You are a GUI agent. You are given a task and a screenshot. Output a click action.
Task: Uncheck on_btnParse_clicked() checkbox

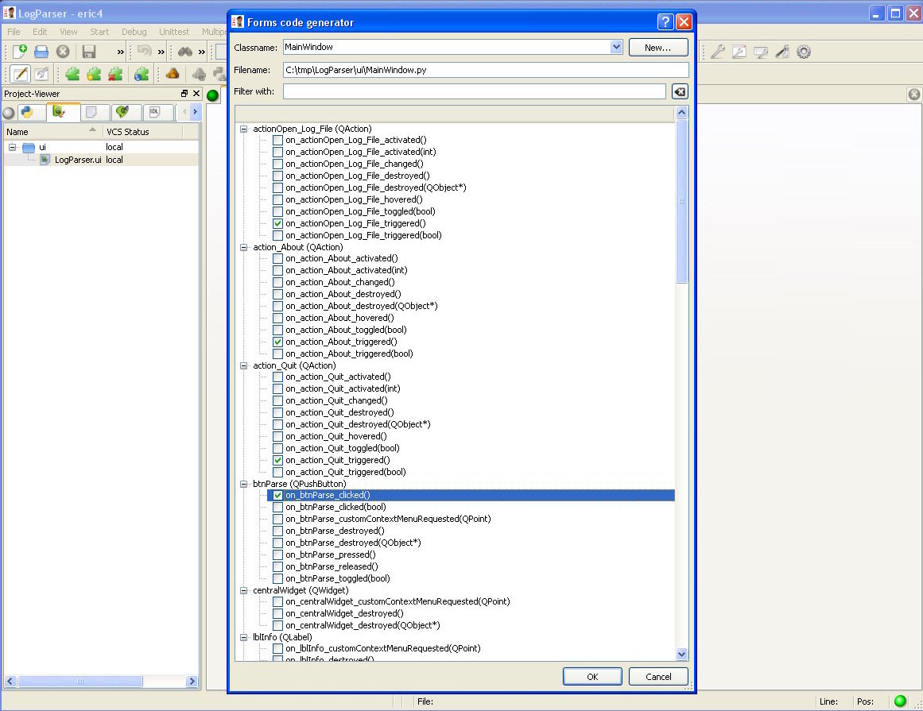tap(277, 495)
